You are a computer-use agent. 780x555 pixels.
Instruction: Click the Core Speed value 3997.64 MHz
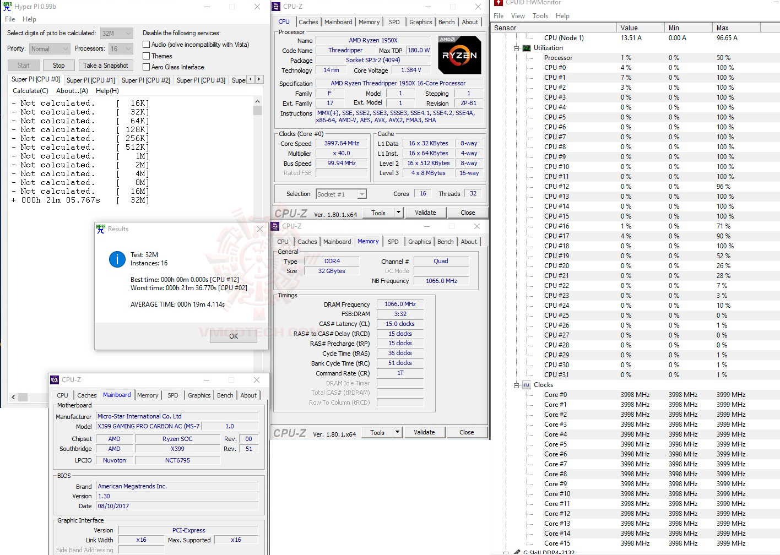(x=342, y=143)
